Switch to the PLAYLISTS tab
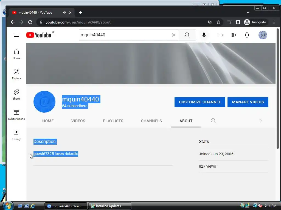Image resolution: width=281 pixels, height=210 pixels. tap(113, 121)
